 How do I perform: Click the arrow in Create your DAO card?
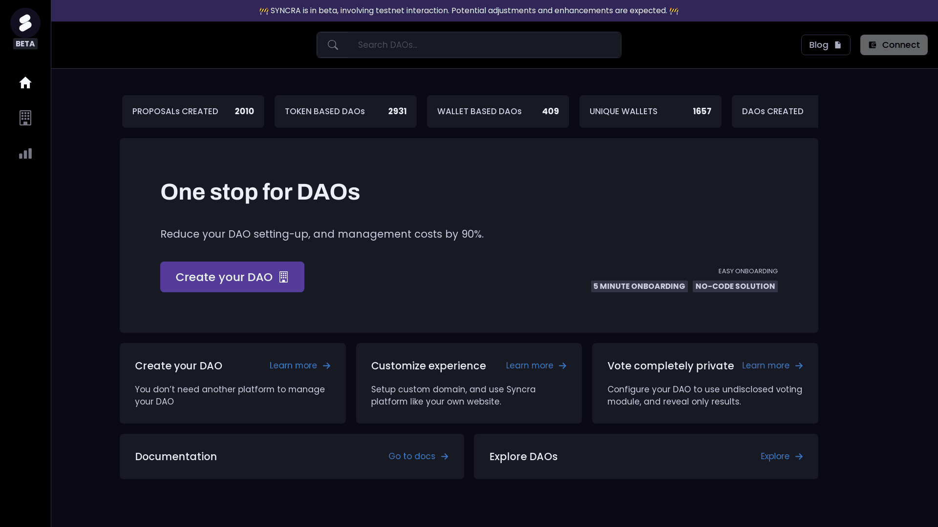[x=327, y=366]
